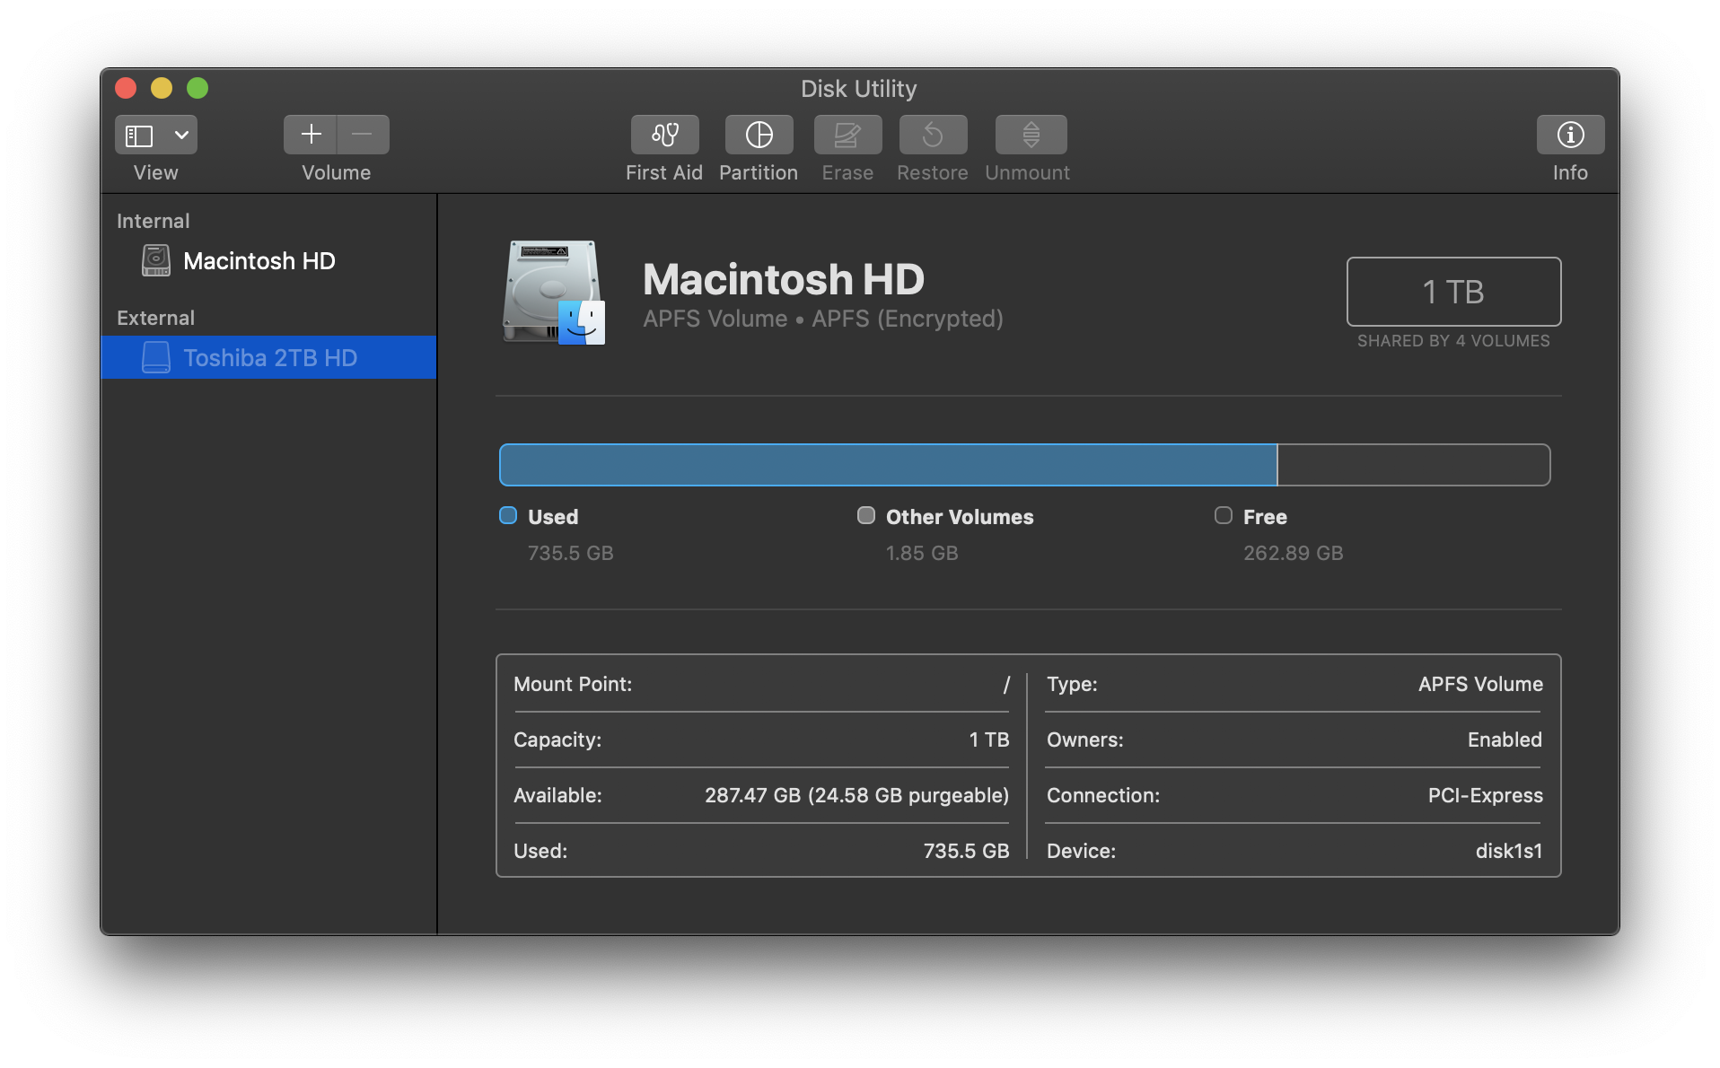Click the SHARED BY 4 VOLUMES caption
The height and width of the screenshot is (1068, 1720).
click(1453, 341)
